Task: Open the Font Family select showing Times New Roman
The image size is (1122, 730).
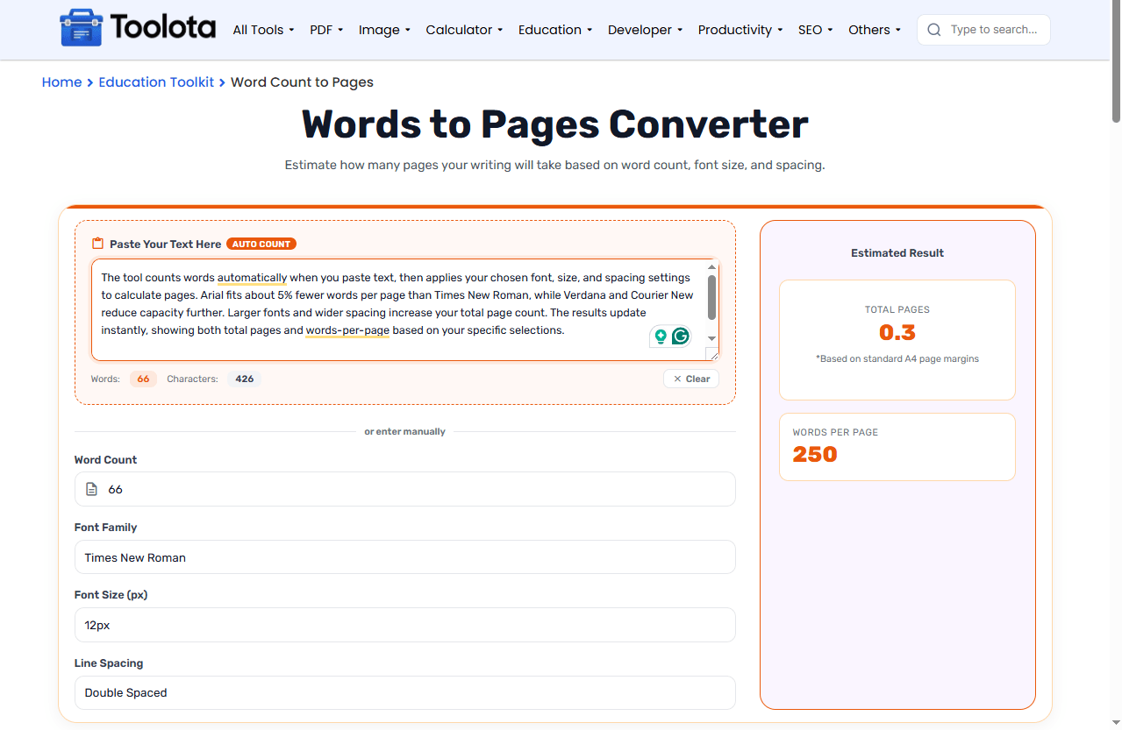Action: pyautogui.click(x=405, y=557)
